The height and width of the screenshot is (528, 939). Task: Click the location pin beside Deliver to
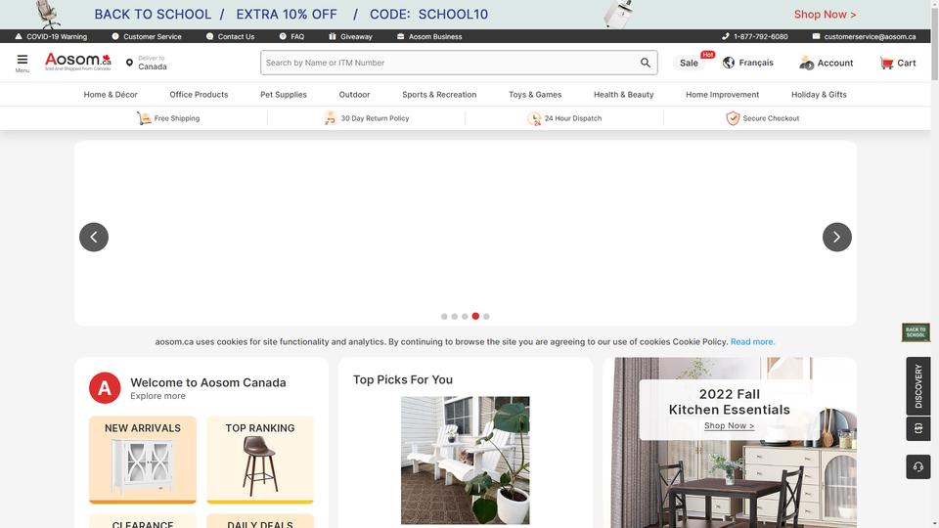tap(129, 63)
